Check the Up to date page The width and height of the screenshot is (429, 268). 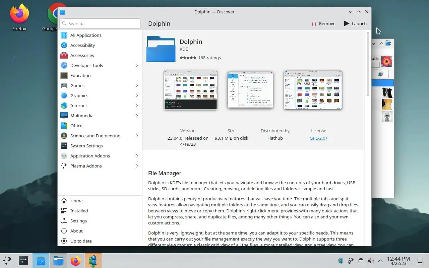tap(100, 241)
